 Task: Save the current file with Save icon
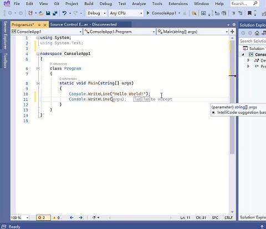click(48, 13)
